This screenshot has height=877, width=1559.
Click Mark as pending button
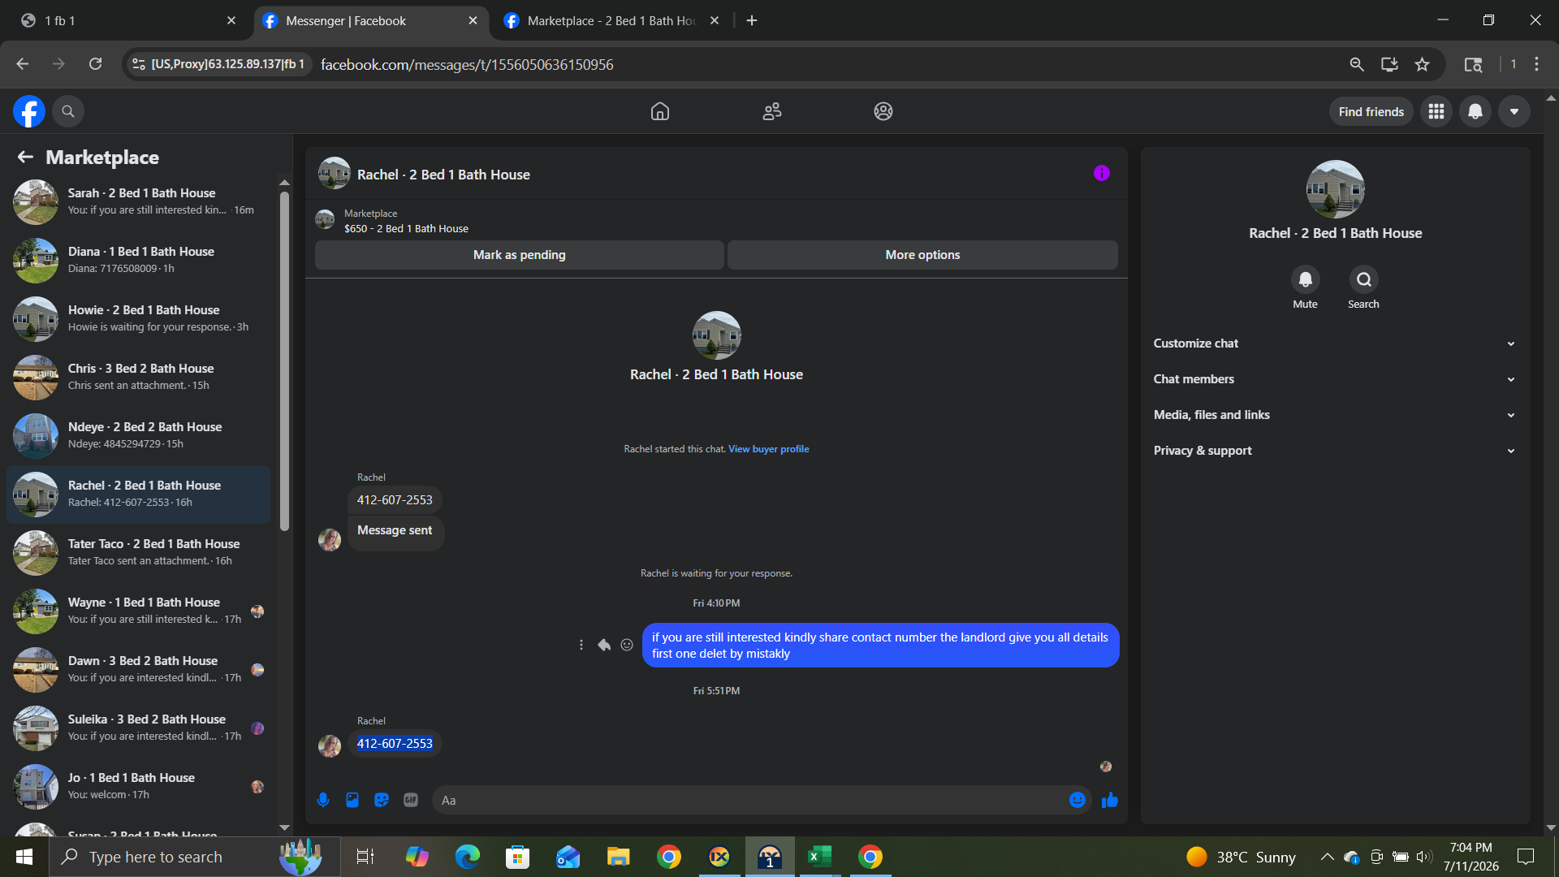point(520,255)
